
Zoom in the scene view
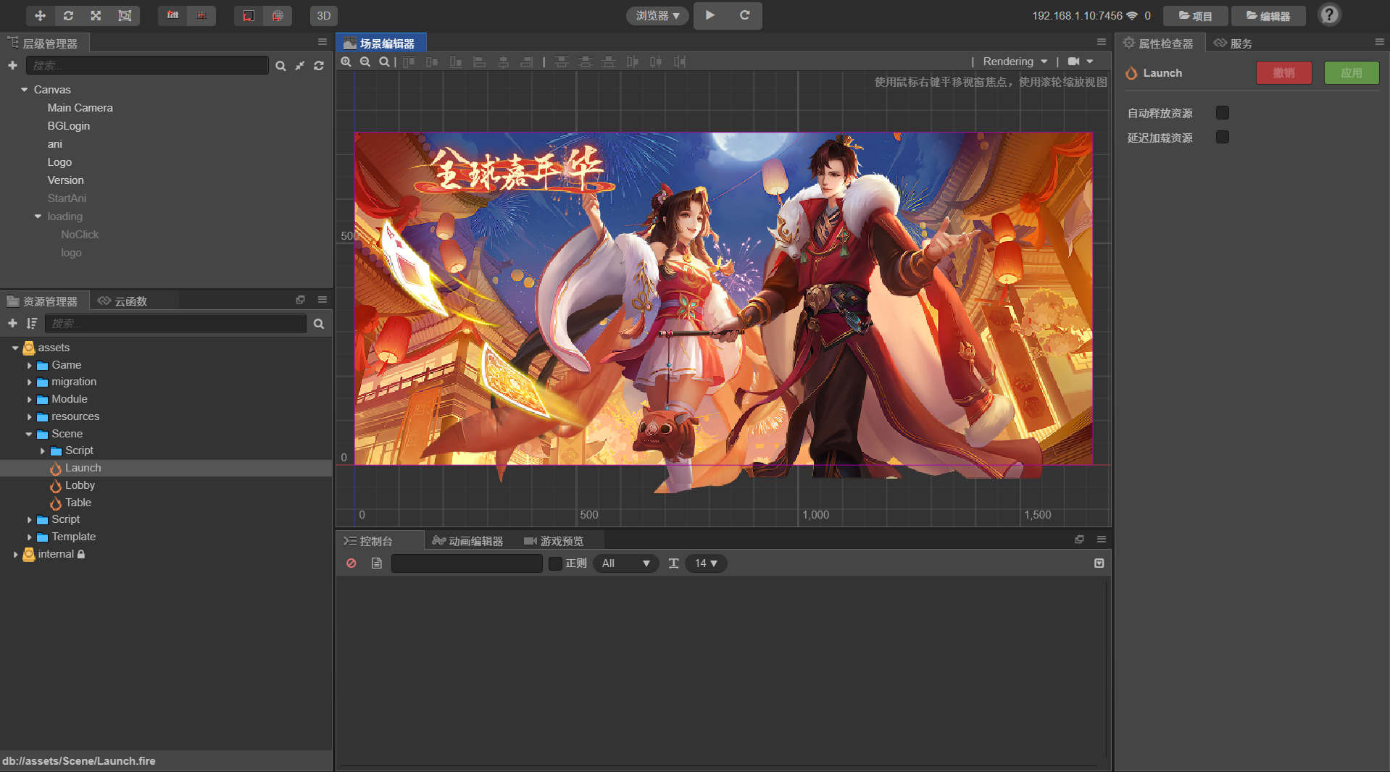(x=346, y=62)
